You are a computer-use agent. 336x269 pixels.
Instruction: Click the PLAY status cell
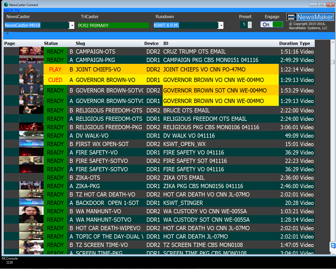click(x=55, y=69)
